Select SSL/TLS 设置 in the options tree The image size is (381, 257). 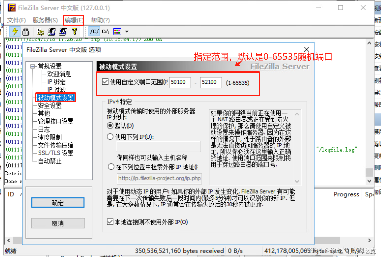click(56, 153)
